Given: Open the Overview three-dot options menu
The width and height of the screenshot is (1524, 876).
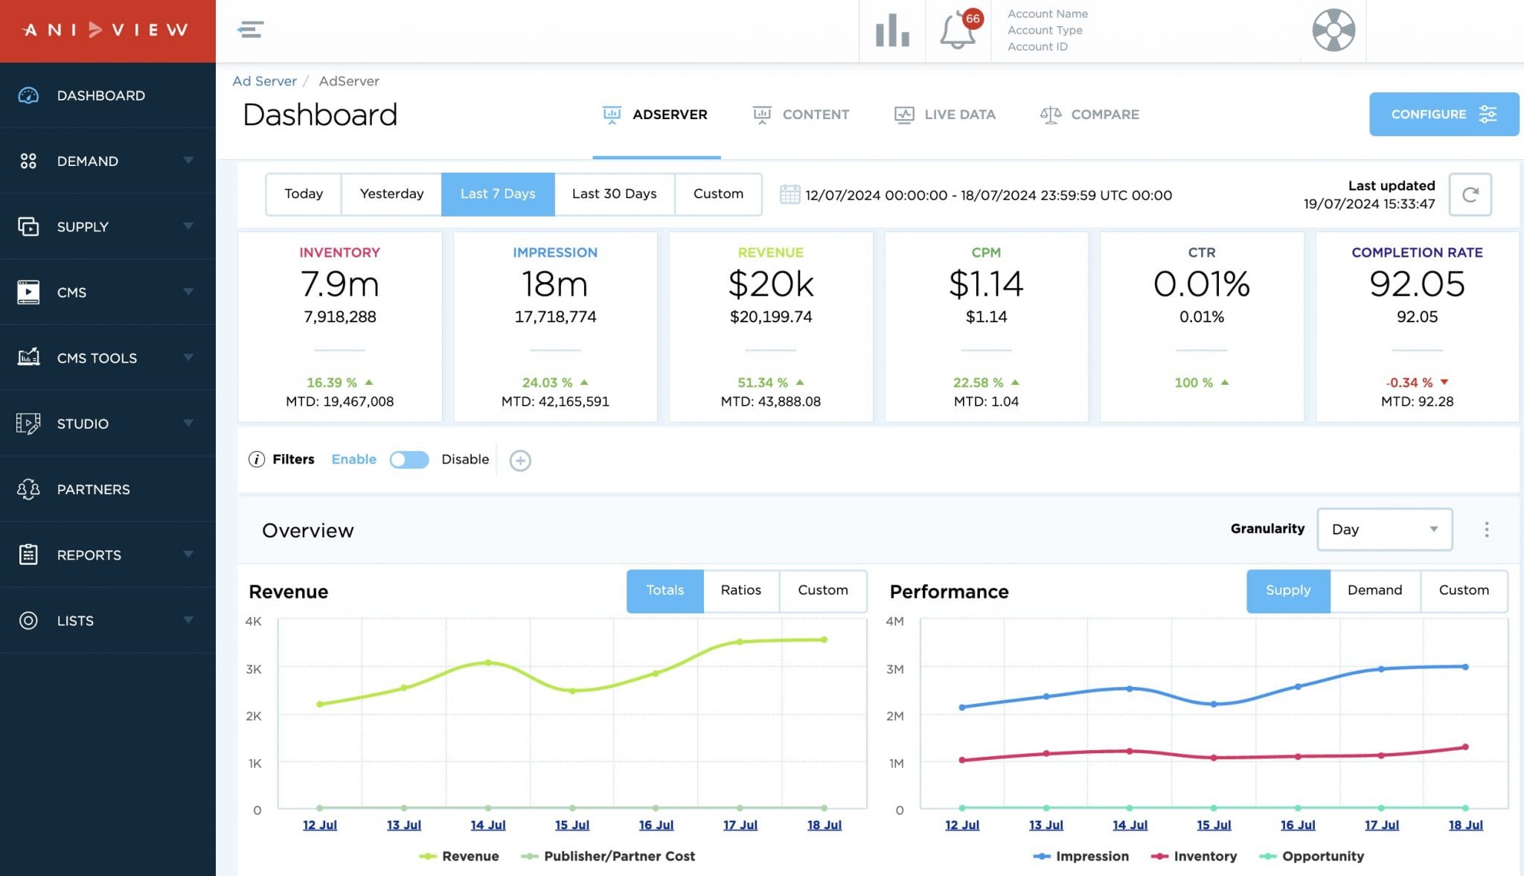Looking at the screenshot, I should click(1486, 529).
